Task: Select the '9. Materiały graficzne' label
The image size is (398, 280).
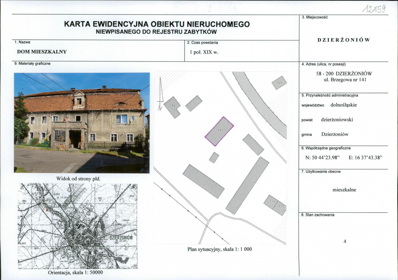Action: pyautogui.click(x=32, y=64)
